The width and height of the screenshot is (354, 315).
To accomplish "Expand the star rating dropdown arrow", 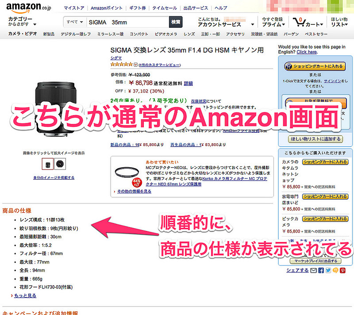I will 135,65.
